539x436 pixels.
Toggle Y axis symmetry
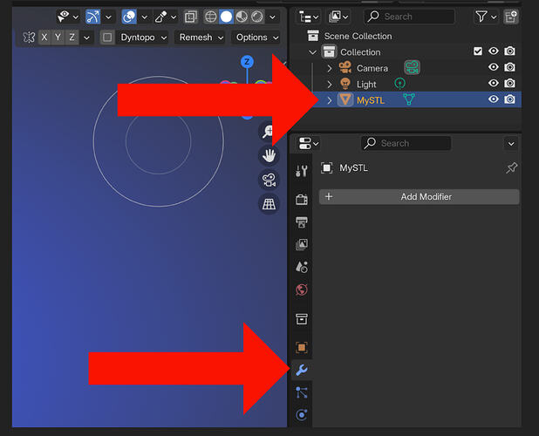click(x=58, y=37)
